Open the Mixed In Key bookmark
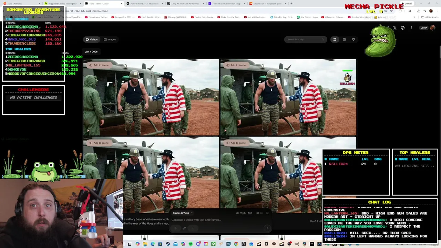This screenshot has width=441, height=248. (281, 17)
